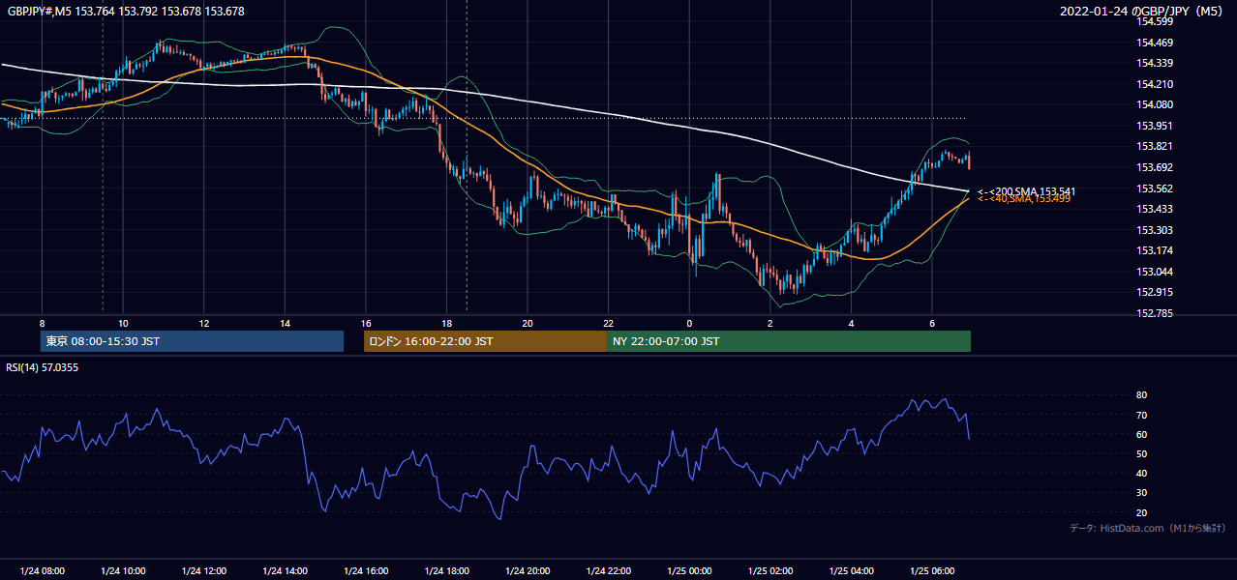Click the 153.951 price axis label
The height and width of the screenshot is (580, 1237).
pyautogui.click(x=1155, y=126)
